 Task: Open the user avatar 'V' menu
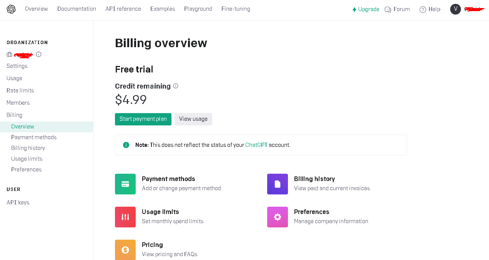pyautogui.click(x=456, y=9)
